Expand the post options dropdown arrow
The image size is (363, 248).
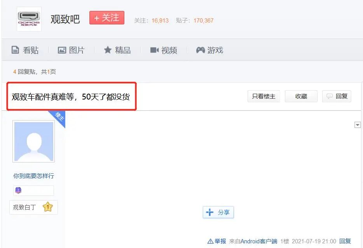pos(358,125)
